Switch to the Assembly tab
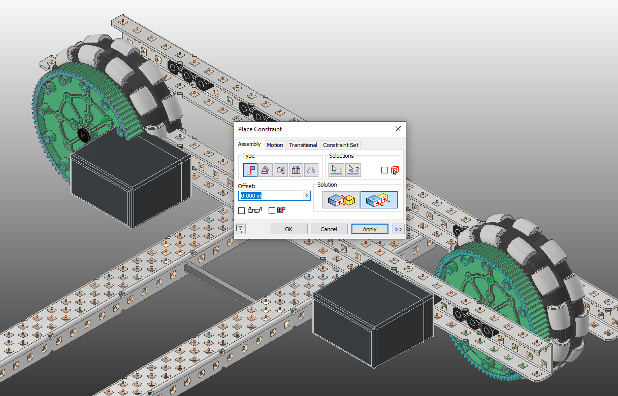Viewport: 618px width, 396px height. (249, 145)
